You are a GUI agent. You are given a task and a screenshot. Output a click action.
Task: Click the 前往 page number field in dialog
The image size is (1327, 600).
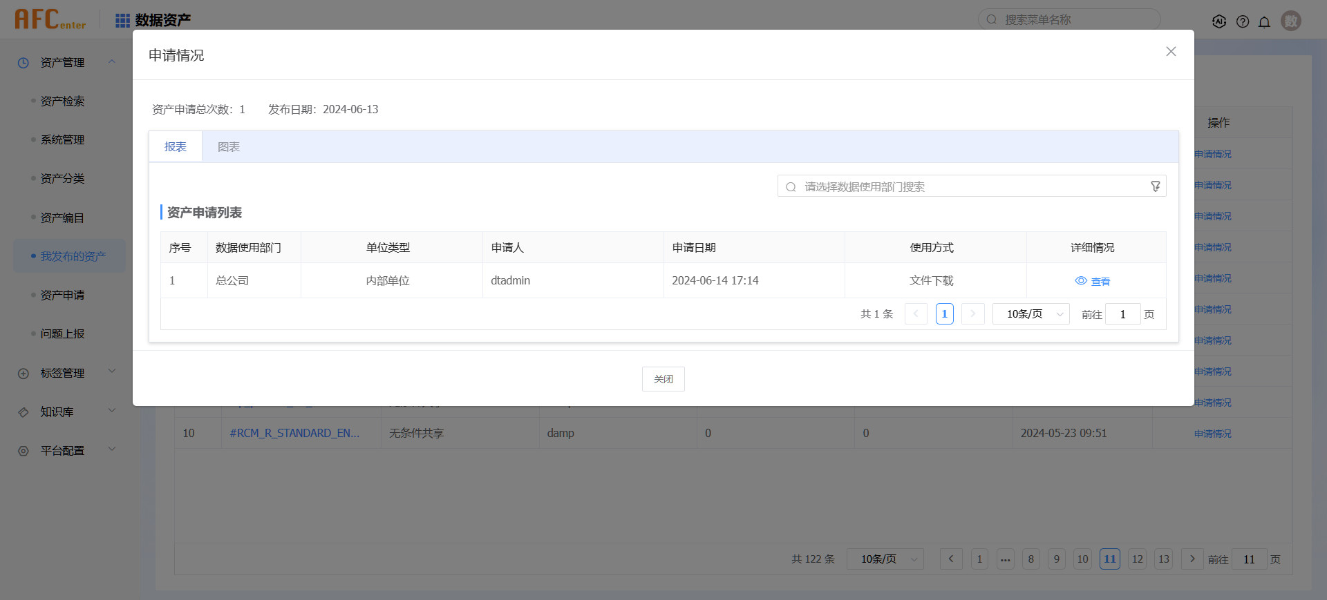(1122, 314)
